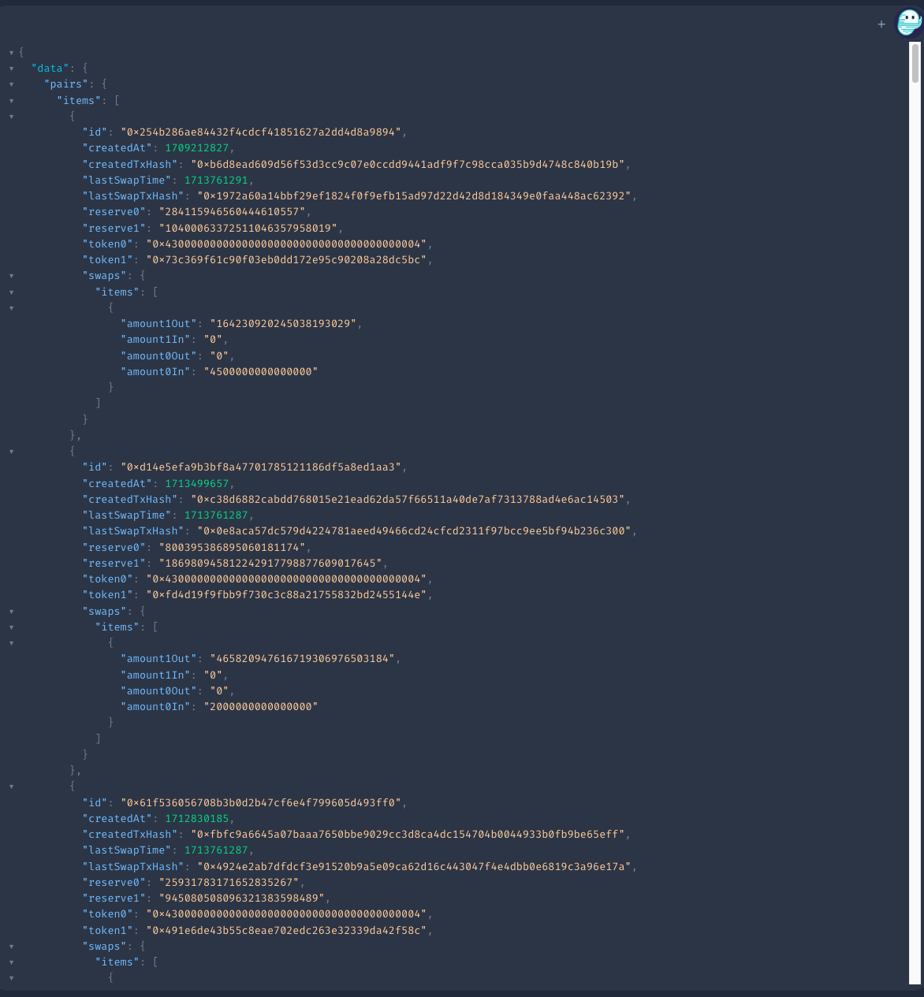
Task: Collapse the pair with id 0x61f5360
Action: (11, 786)
